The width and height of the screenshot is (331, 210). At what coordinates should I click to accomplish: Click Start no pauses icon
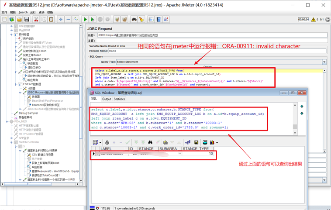point(93,19)
